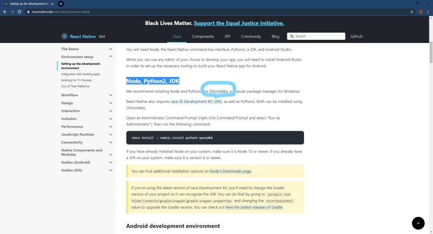Close the 'Setting up the development' tab
433x234 pixels.
point(52,4)
